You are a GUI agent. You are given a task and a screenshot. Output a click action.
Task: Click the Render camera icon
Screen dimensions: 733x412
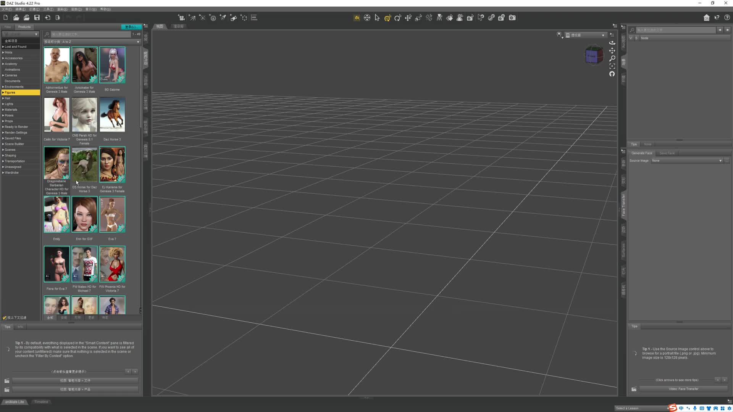pyautogui.click(x=512, y=18)
